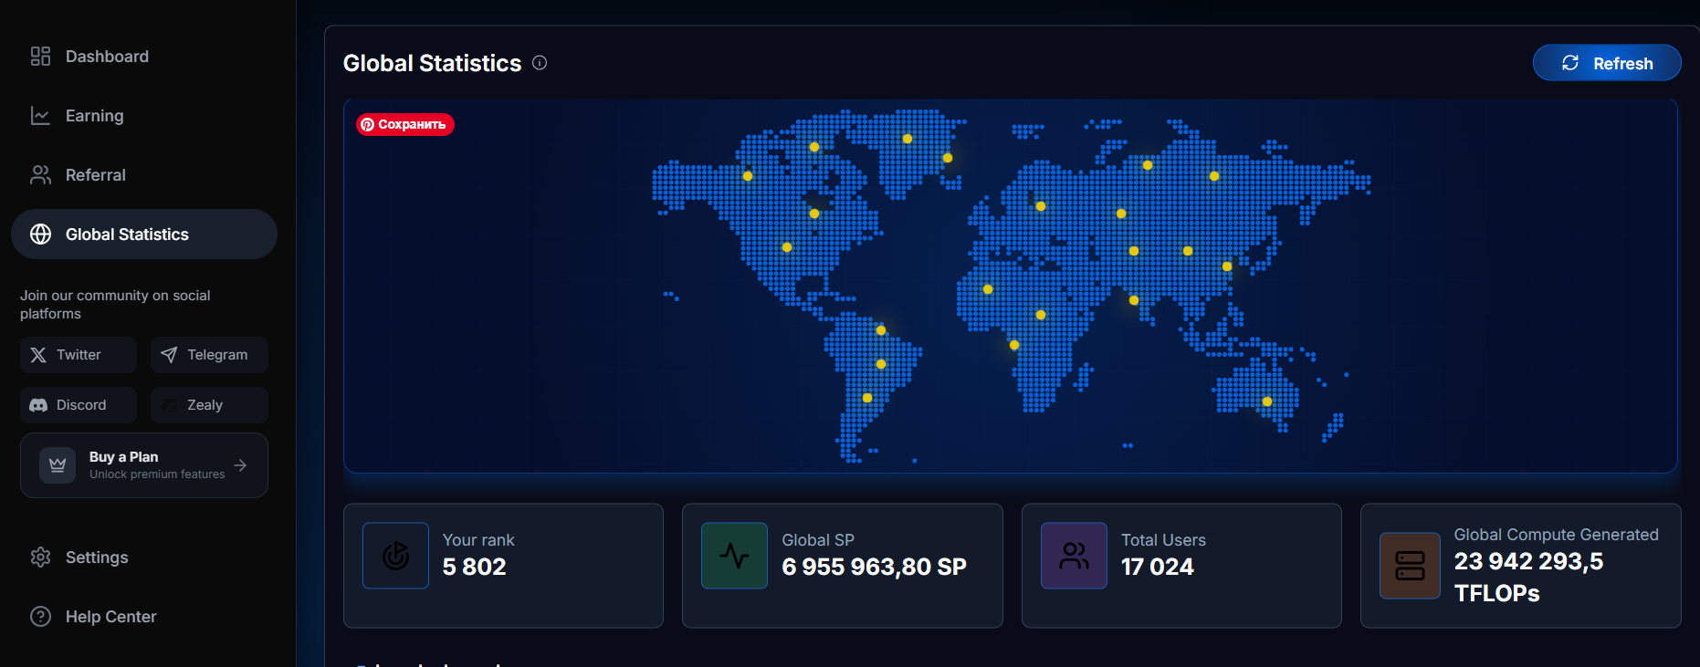Screen dimensions: 1700x667
Task: Open the Referral menu item
Action: 95,175
